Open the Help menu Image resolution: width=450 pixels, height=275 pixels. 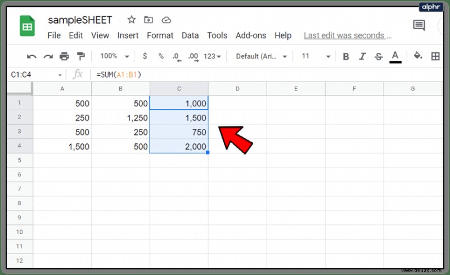283,35
